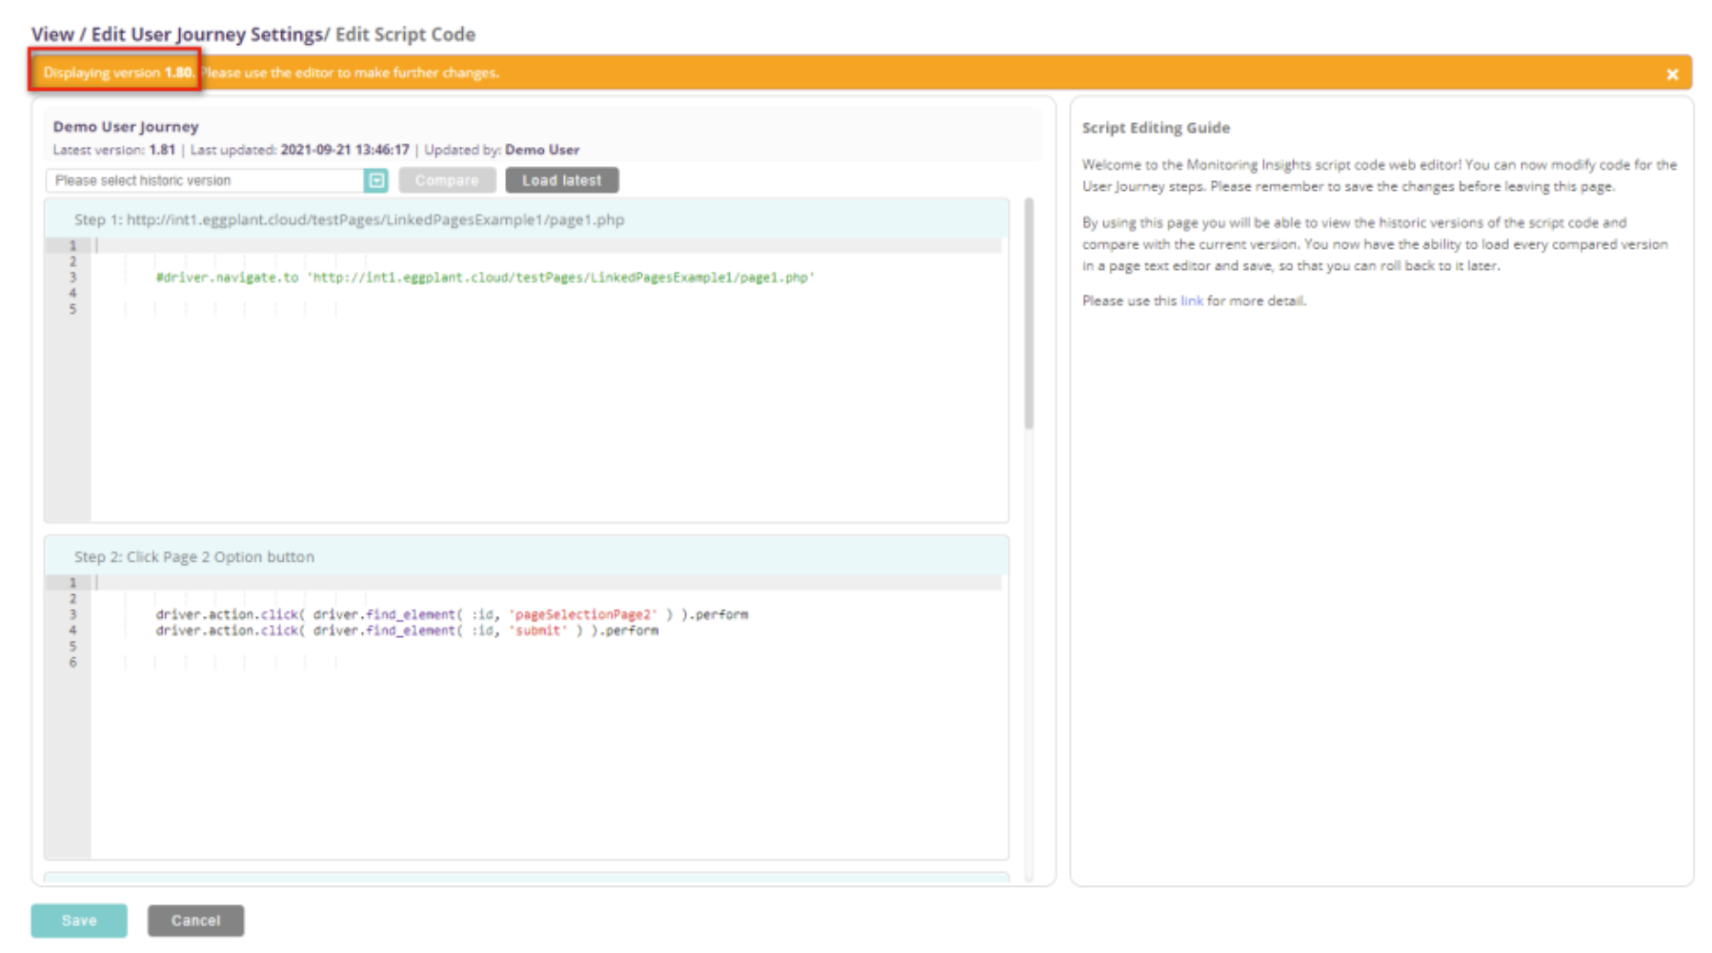The width and height of the screenshot is (1712, 953).
Task: Click the 'submit' string in Step 2 code
Action: tap(537, 631)
